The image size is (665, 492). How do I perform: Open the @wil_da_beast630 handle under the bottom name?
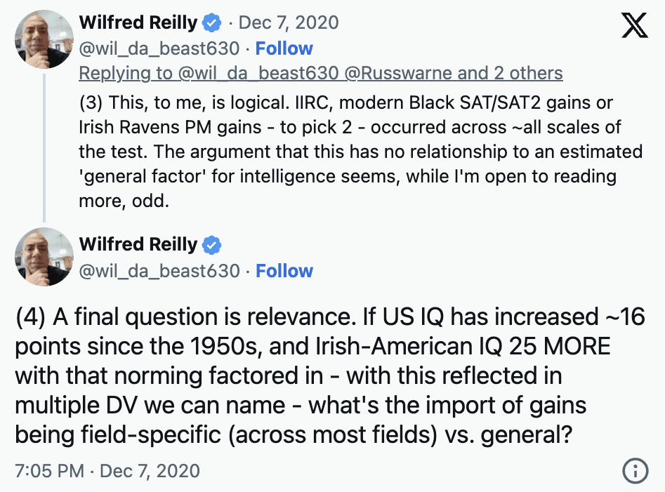(159, 271)
